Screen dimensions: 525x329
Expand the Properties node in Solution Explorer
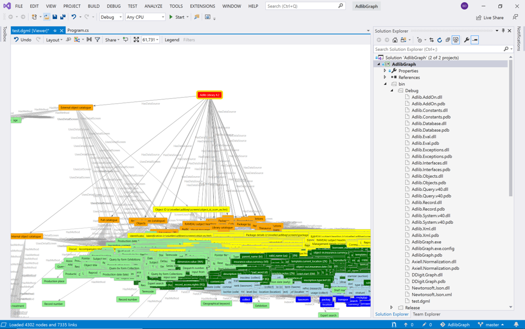tap(385, 70)
